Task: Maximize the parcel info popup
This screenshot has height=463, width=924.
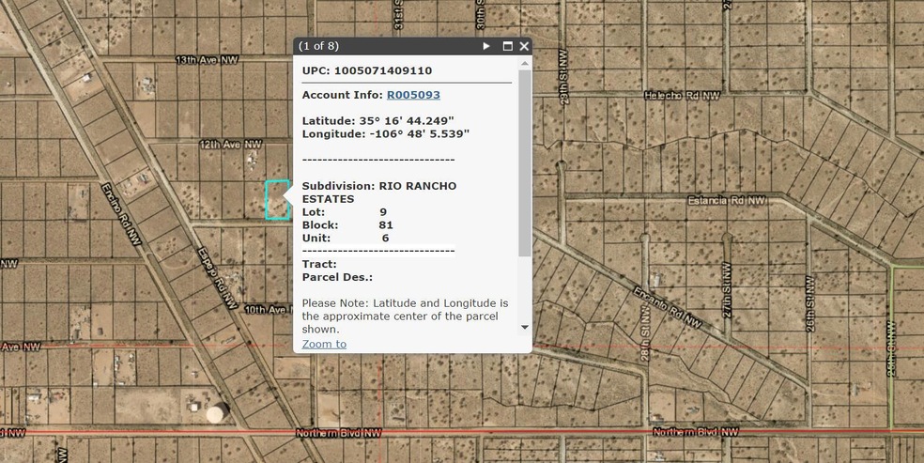Action: coord(508,46)
